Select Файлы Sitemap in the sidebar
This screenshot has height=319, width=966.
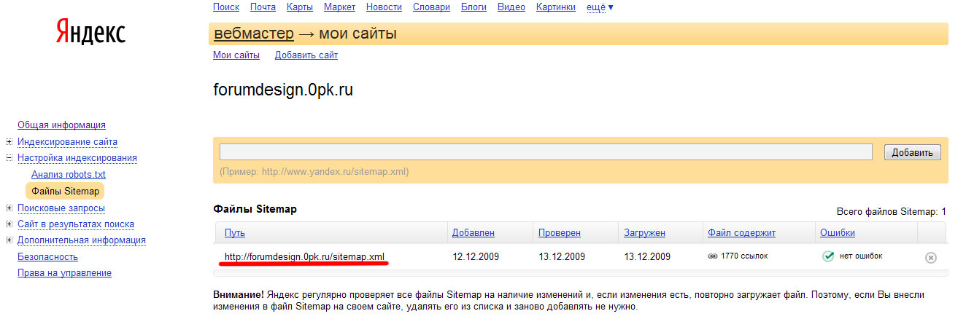pyautogui.click(x=65, y=191)
